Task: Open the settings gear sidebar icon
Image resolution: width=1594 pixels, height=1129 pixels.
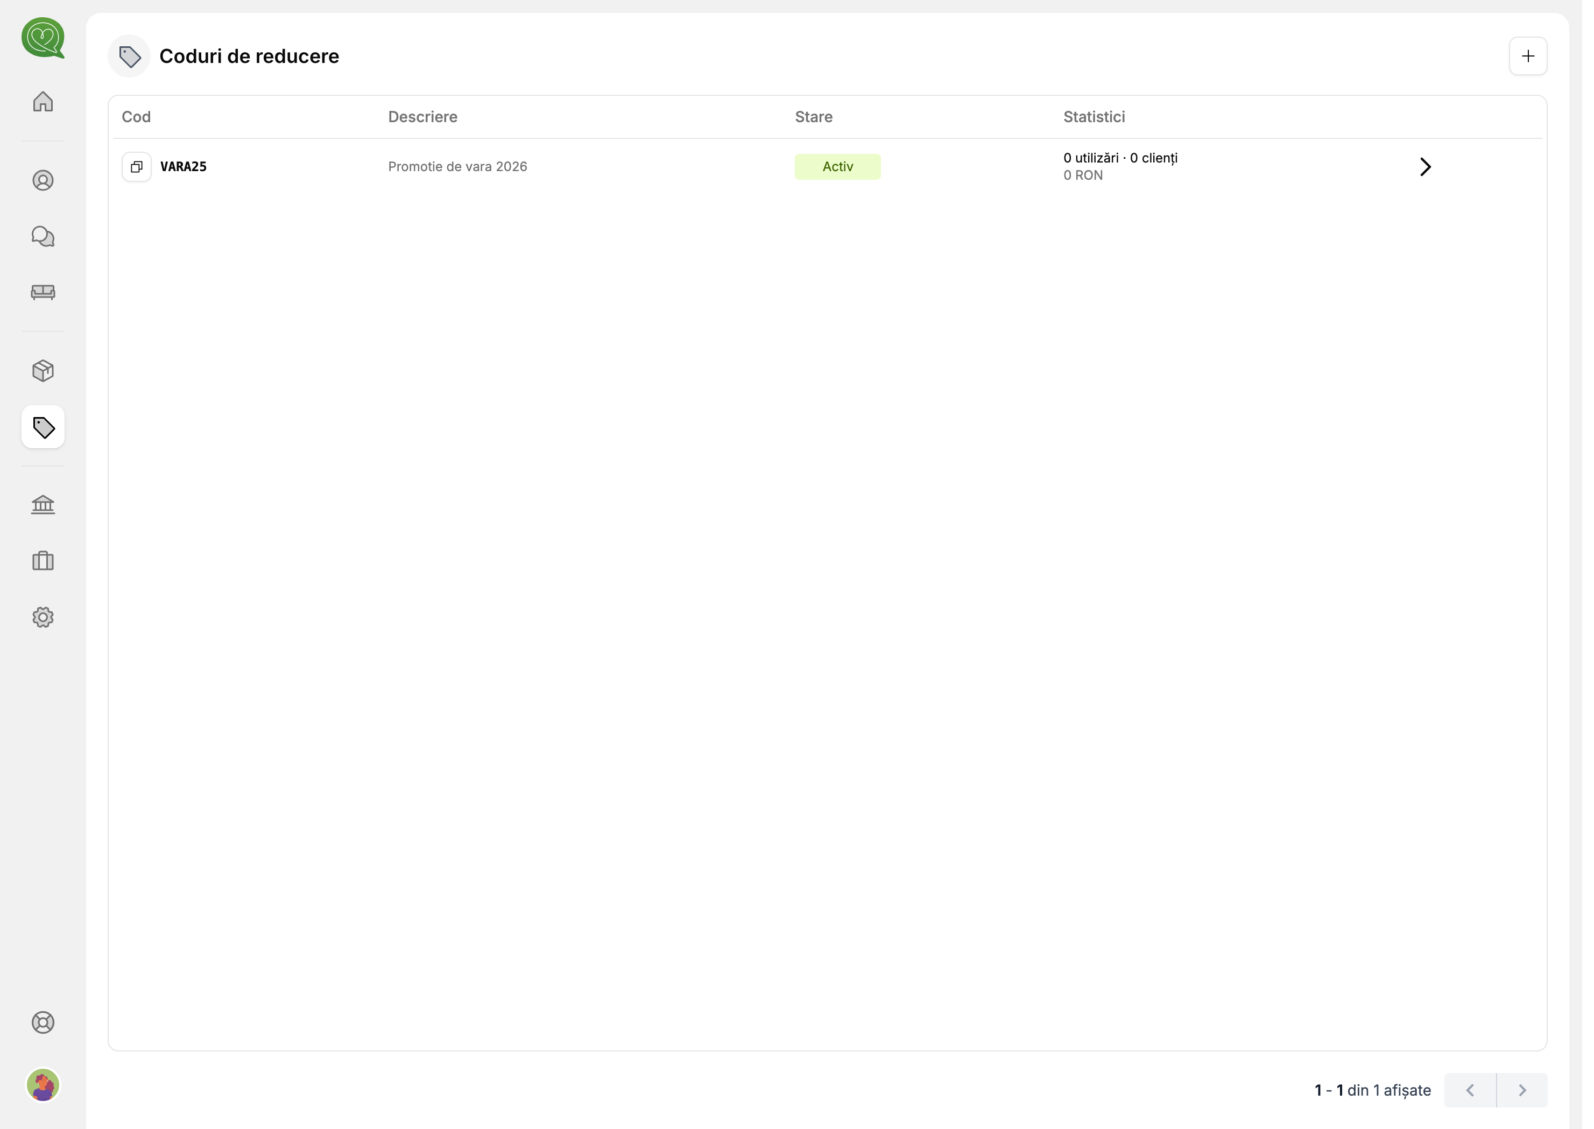Action: tap(43, 617)
